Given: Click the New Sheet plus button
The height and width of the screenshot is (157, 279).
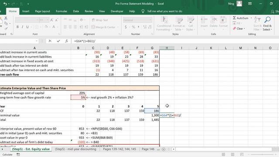Looking at the screenshot, I should [163, 149].
